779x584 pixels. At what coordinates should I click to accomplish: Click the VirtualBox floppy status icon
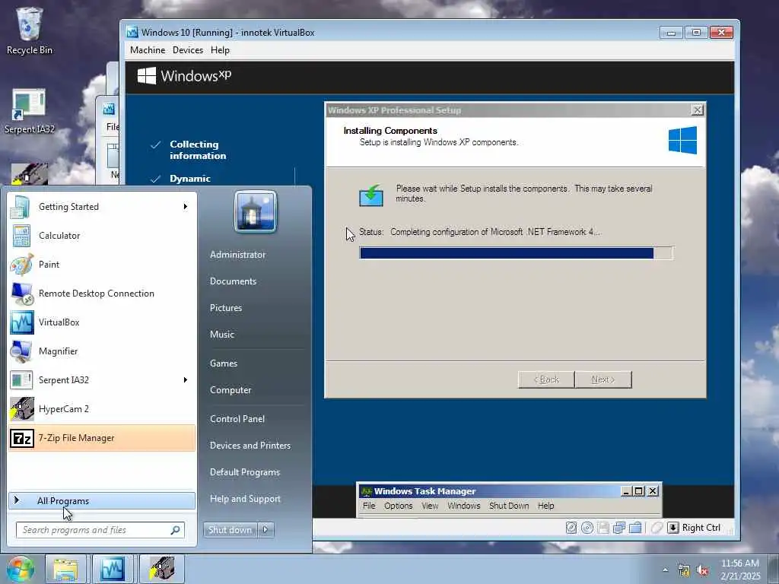[x=603, y=528]
